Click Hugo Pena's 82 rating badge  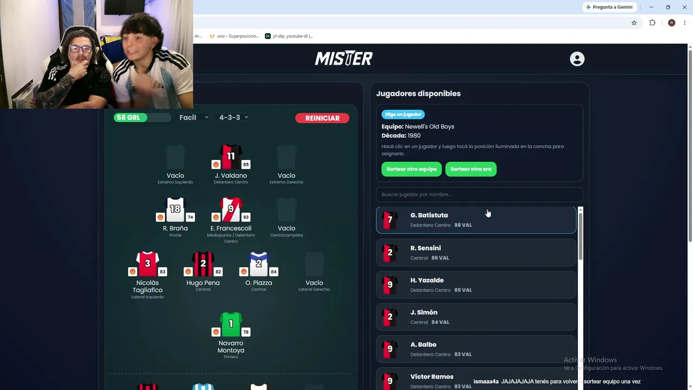coord(218,271)
